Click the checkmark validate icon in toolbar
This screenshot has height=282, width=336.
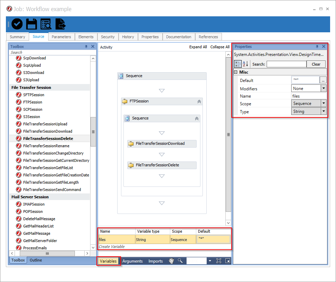pyautogui.click(x=17, y=24)
